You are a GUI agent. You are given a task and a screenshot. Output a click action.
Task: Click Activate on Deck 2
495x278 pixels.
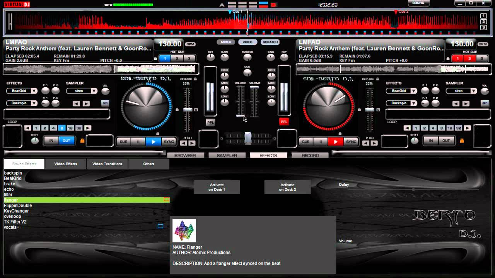click(287, 187)
